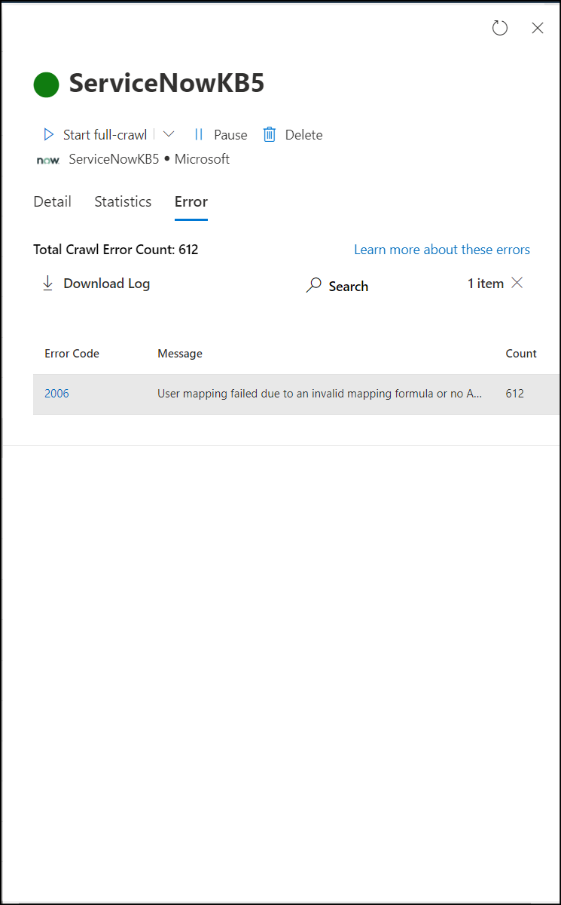
Task: Expand the crawl options dropdown chevron
Action: tap(169, 134)
